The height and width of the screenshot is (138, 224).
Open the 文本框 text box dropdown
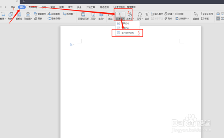120,19
